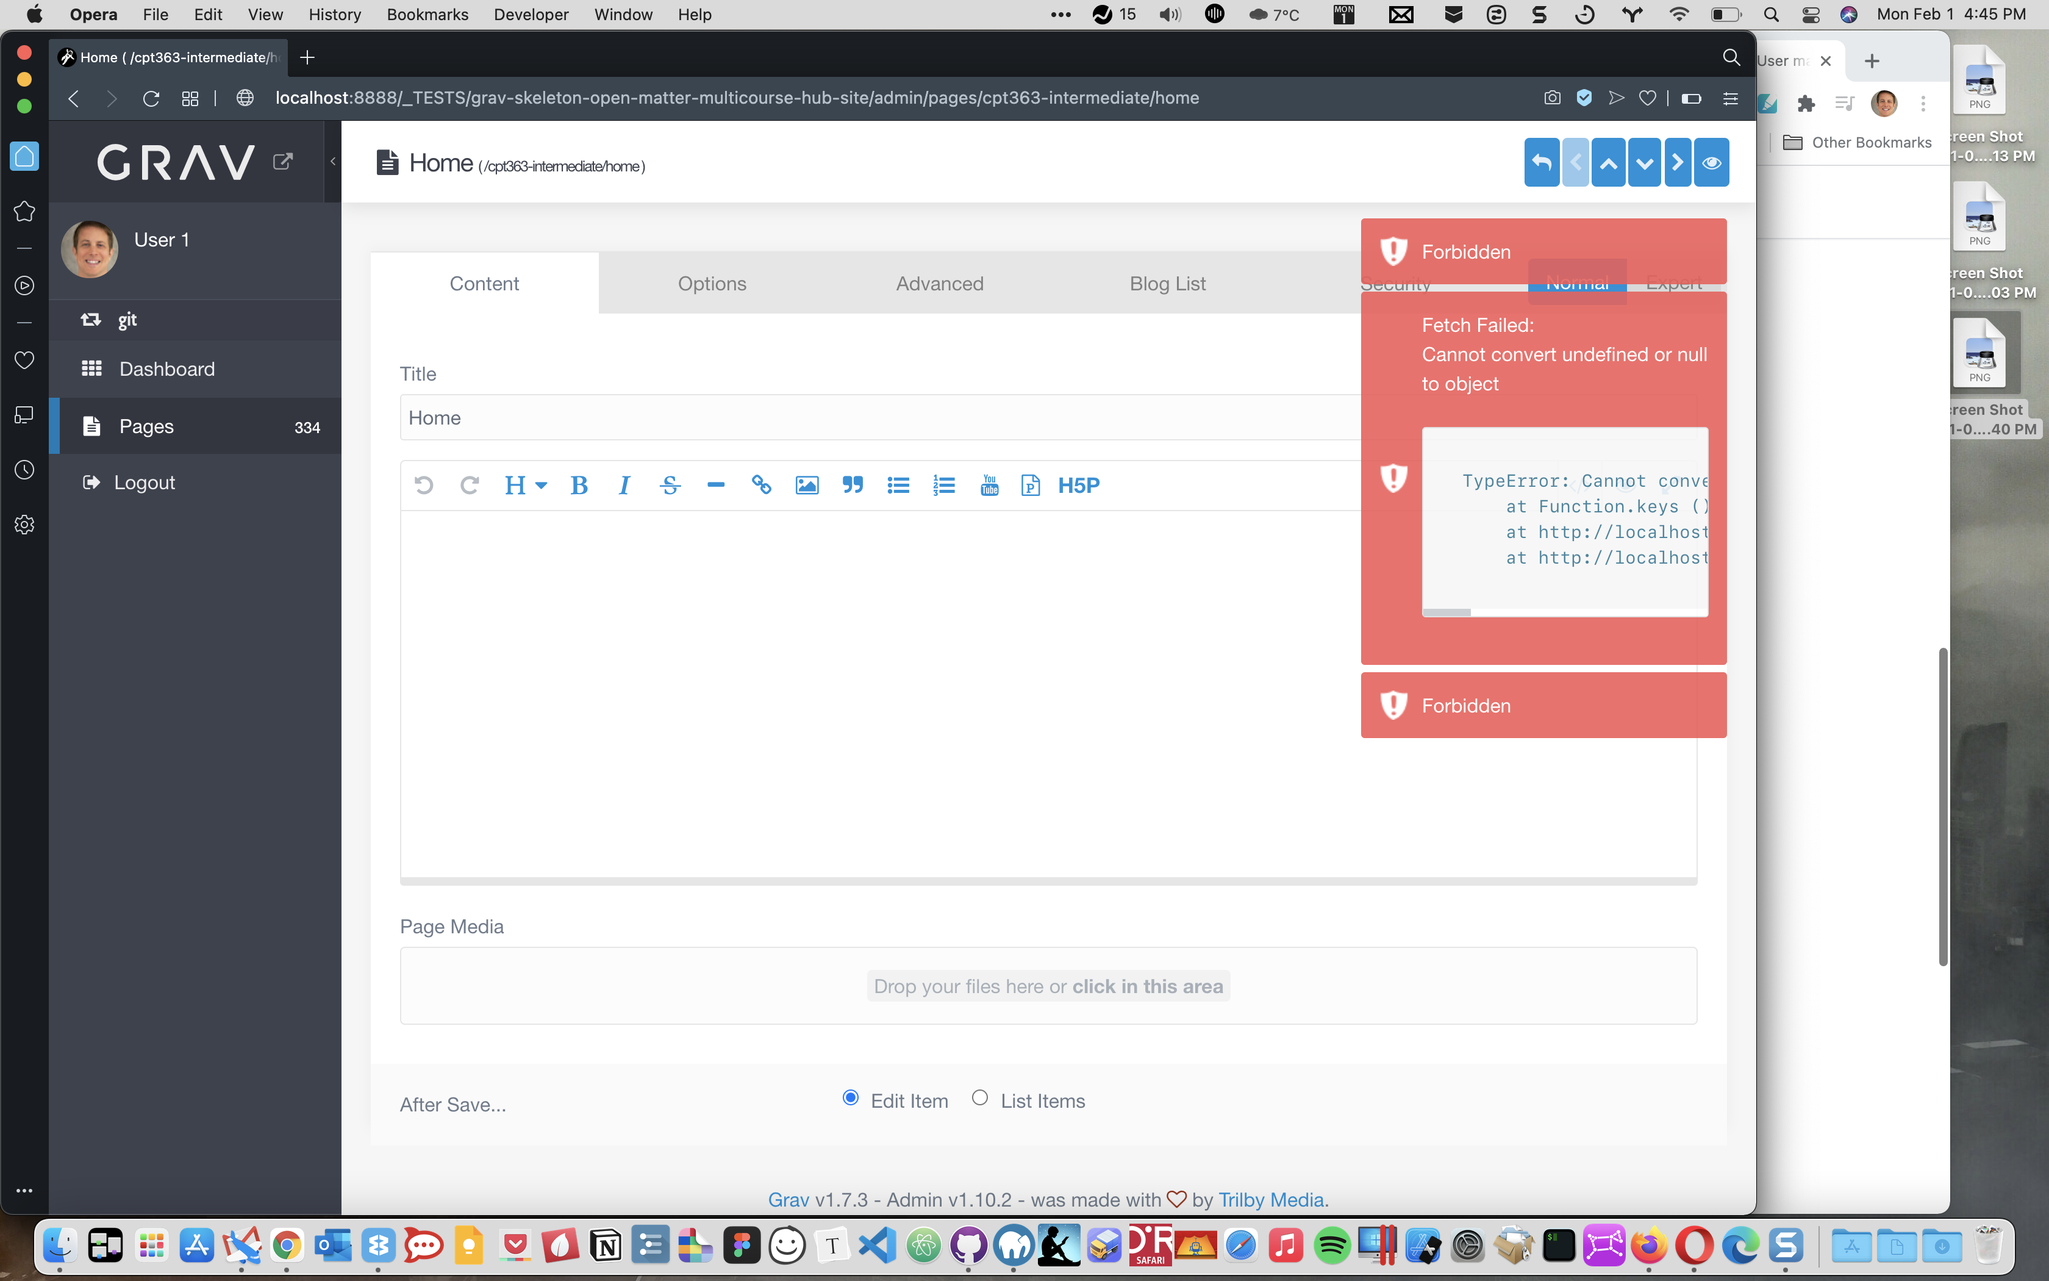Apply strikethrough formatting
This screenshot has width=2049, height=1281.
click(670, 484)
